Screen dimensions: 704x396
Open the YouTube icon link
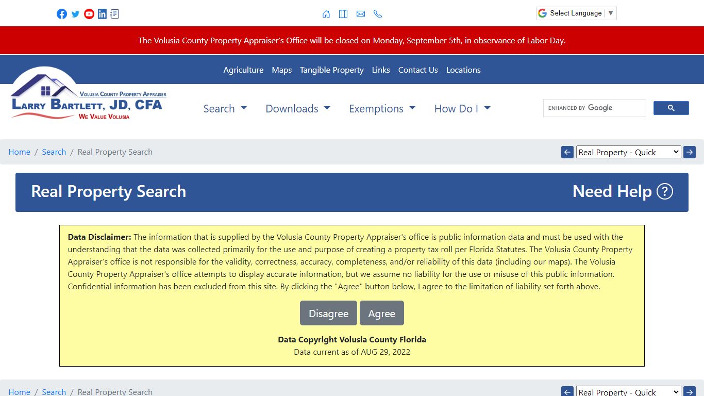click(x=89, y=14)
